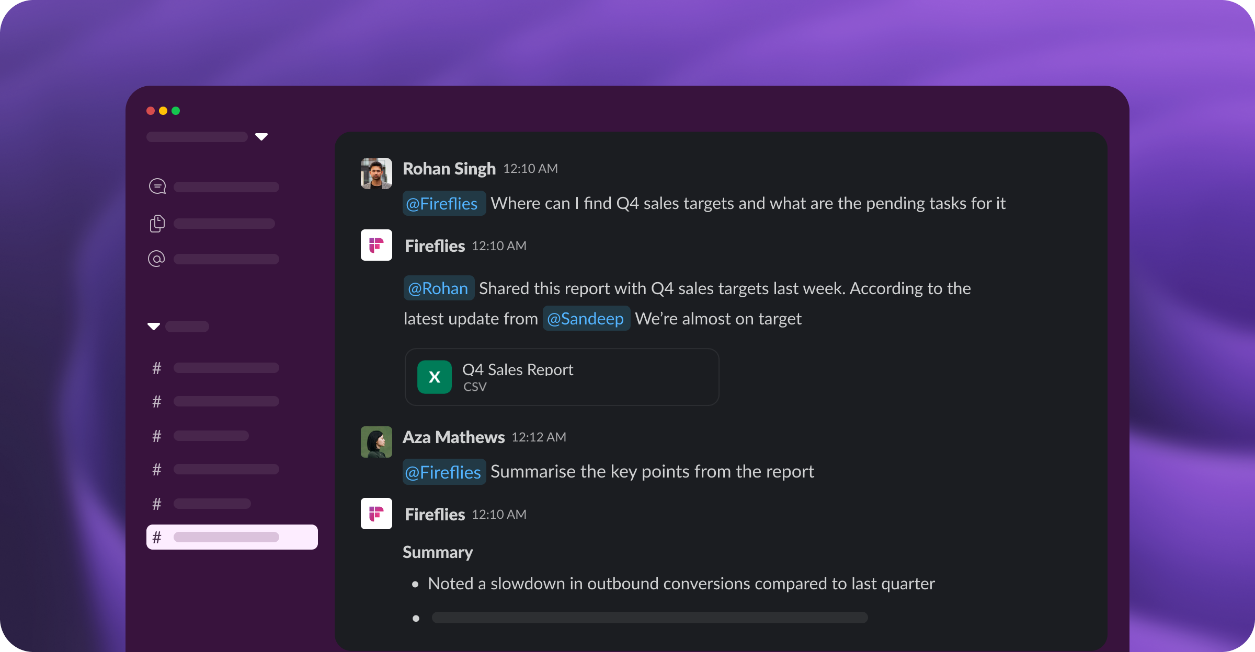Open the files copy icon in sidebar
The width and height of the screenshot is (1255, 652).
point(157,224)
